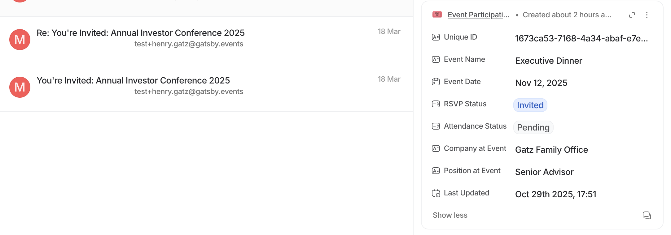Click the select icon beside Attendance Status
Viewport: 671px width, 235px height.
pyautogui.click(x=436, y=126)
